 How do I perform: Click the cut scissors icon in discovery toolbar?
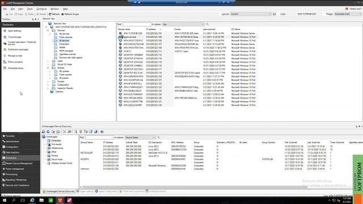coord(64,131)
